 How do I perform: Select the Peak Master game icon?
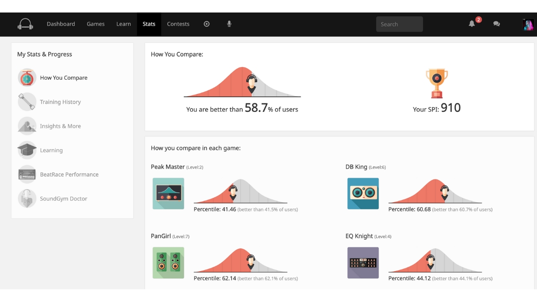168,194
